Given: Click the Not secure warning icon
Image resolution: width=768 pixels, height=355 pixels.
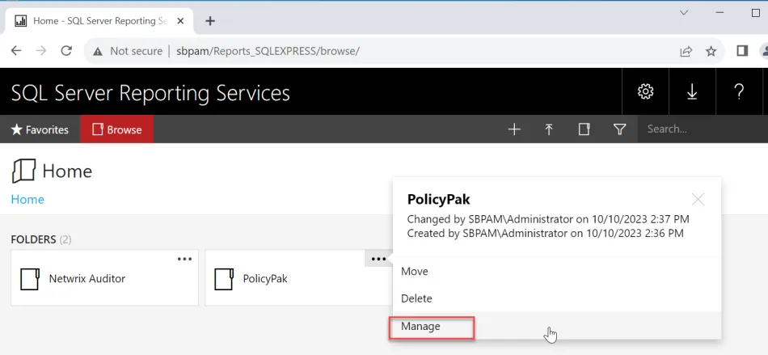Looking at the screenshot, I should 98,52.
